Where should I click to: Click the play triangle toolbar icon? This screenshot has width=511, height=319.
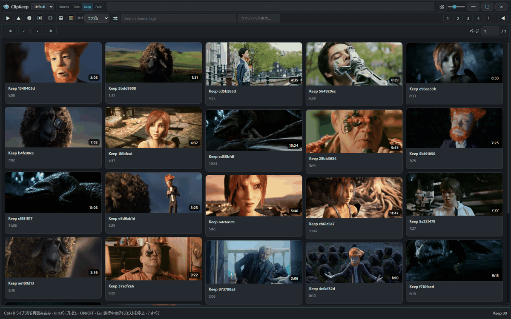click(x=8, y=18)
